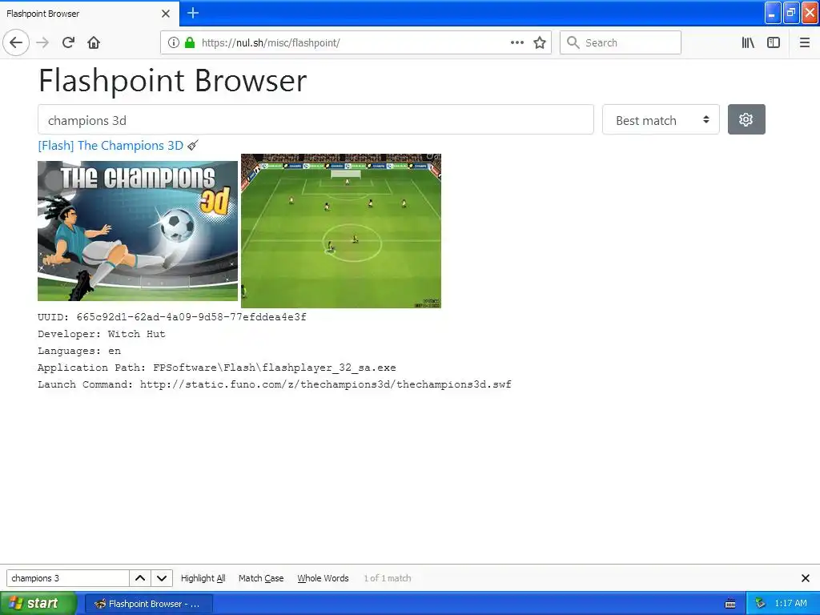The width and height of the screenshot is (820, 615).
Task: Open the Firefox hamburger menu
Action: point(805,42)
